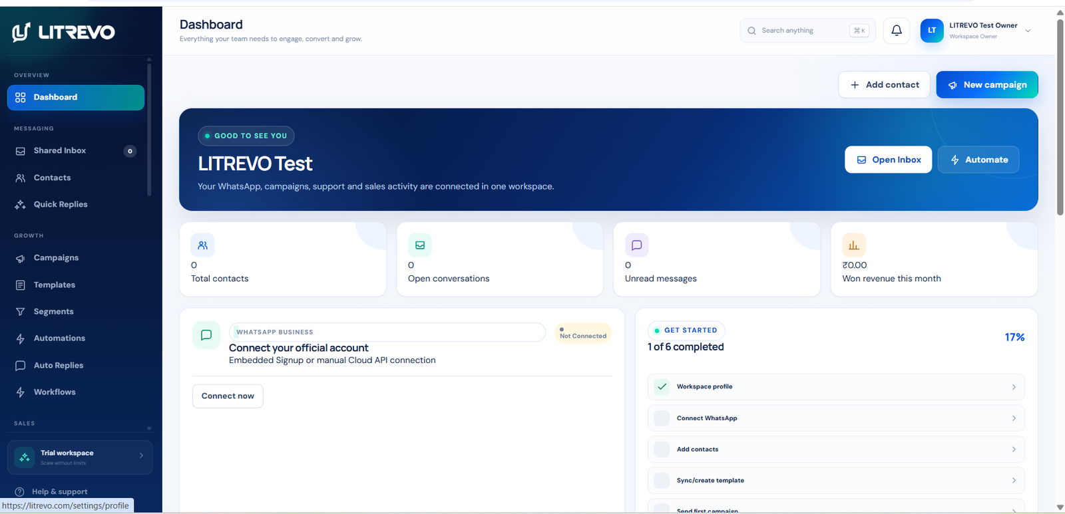Click the Help & support question icon
Screen dimensions: 1065x514
(19, 492)
